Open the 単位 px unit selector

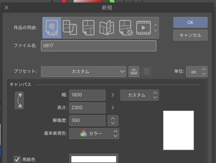pyautogui.click(x=197, y=71)
